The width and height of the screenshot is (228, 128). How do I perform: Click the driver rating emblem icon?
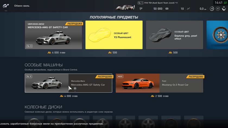pyautogui.click(x=224, y=9)
